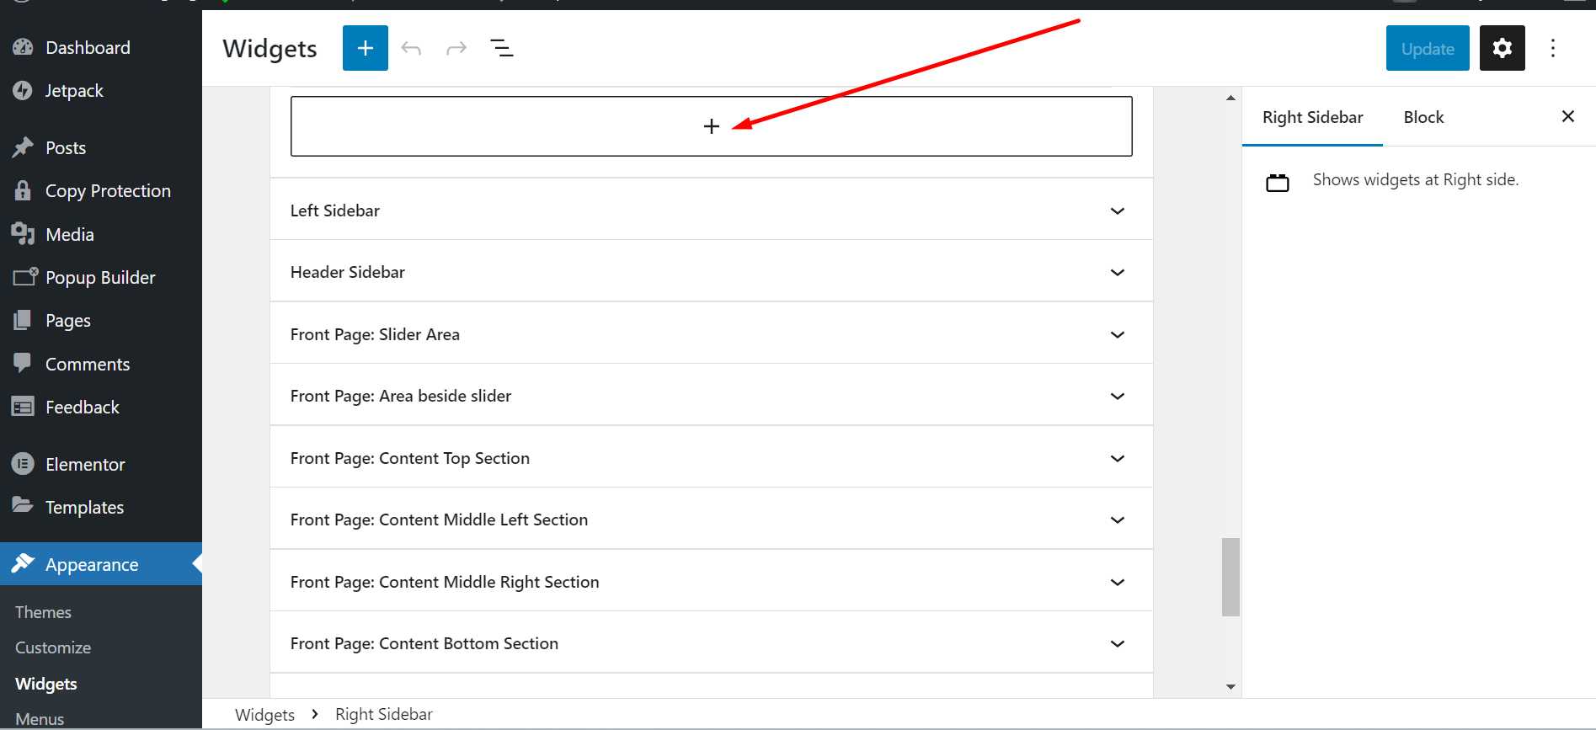Click the vertical scrollbar thumb

click(1230, 577)
